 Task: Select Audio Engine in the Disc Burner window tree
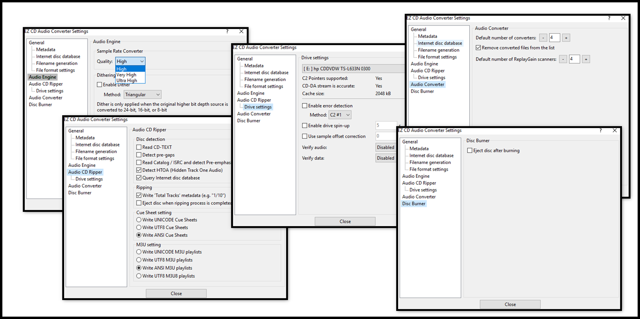(x=416, y=176)
